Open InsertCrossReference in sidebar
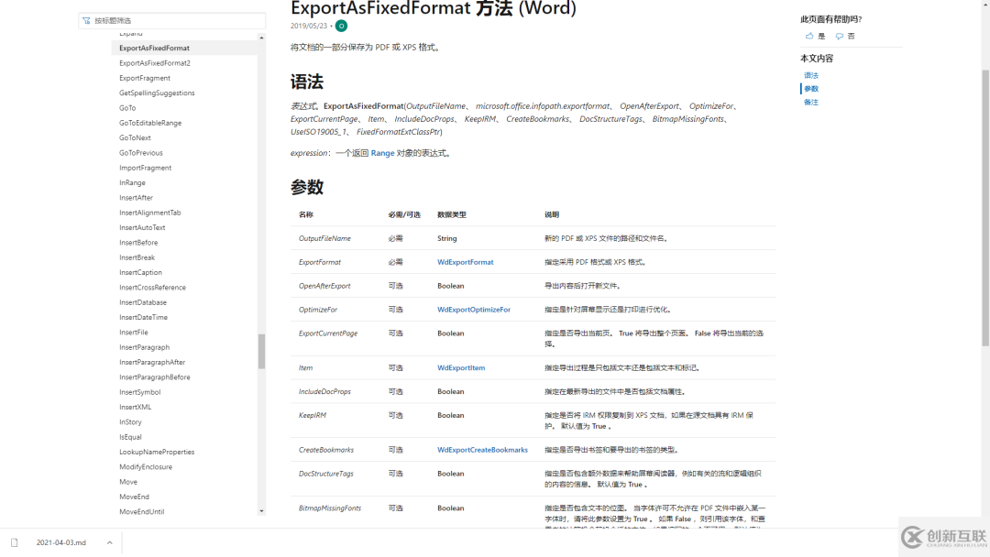 point(152,288)
